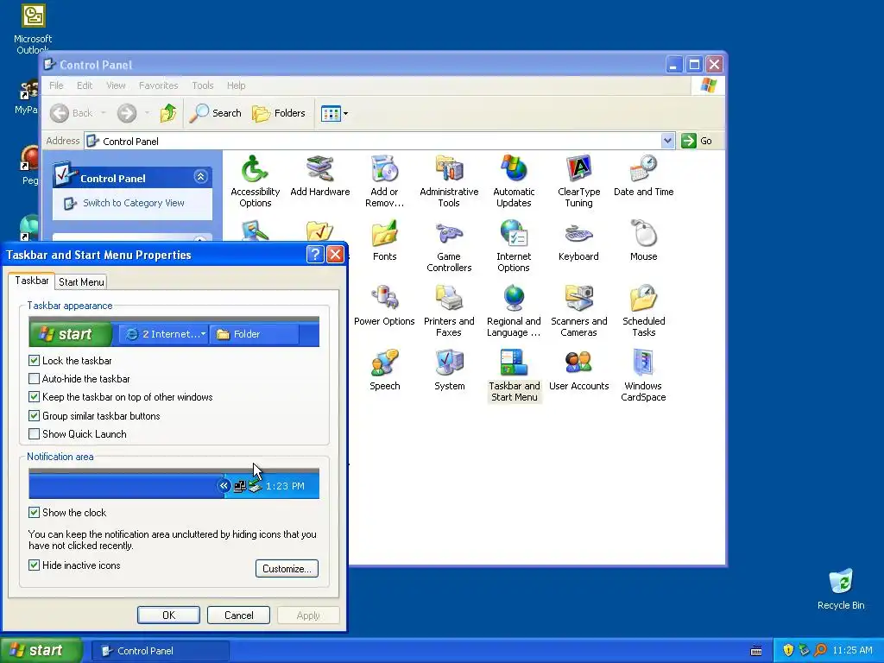Image resolution: width=884 pixels, height=663 pixels.
Task: Open the Recycle Bin on the desktop
Action: point(841,590)
